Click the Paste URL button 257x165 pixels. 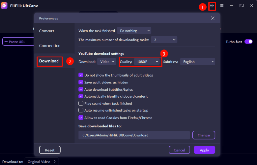click(x=18, y=42)
